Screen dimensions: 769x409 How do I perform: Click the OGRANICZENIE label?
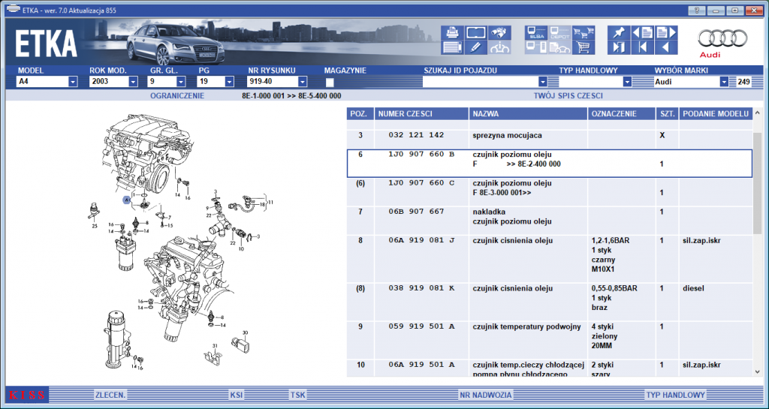pyautogui.click(x=177, y=96)
